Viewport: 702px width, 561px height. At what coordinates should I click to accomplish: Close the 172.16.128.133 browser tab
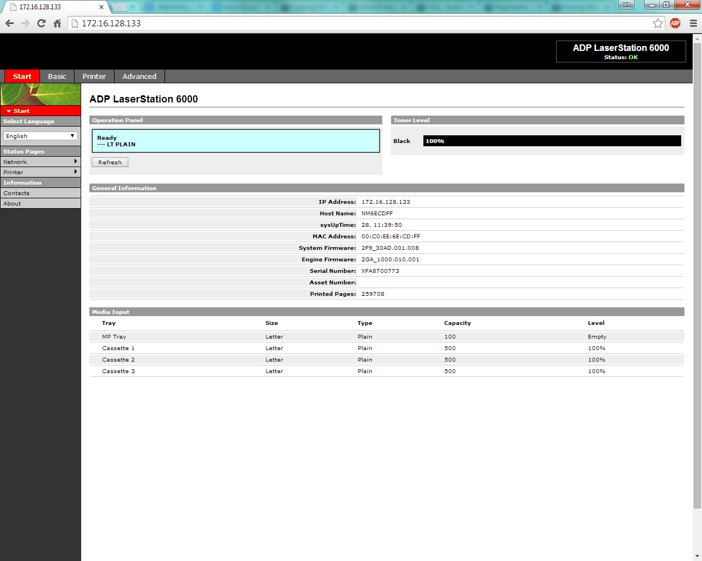[x=101, y=7]
